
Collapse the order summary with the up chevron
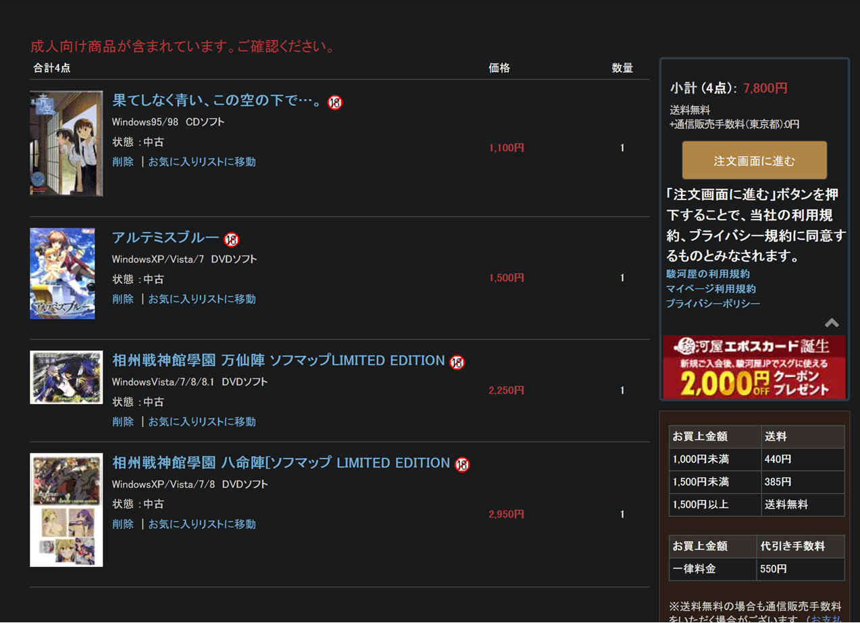click(x=832, y=323)
